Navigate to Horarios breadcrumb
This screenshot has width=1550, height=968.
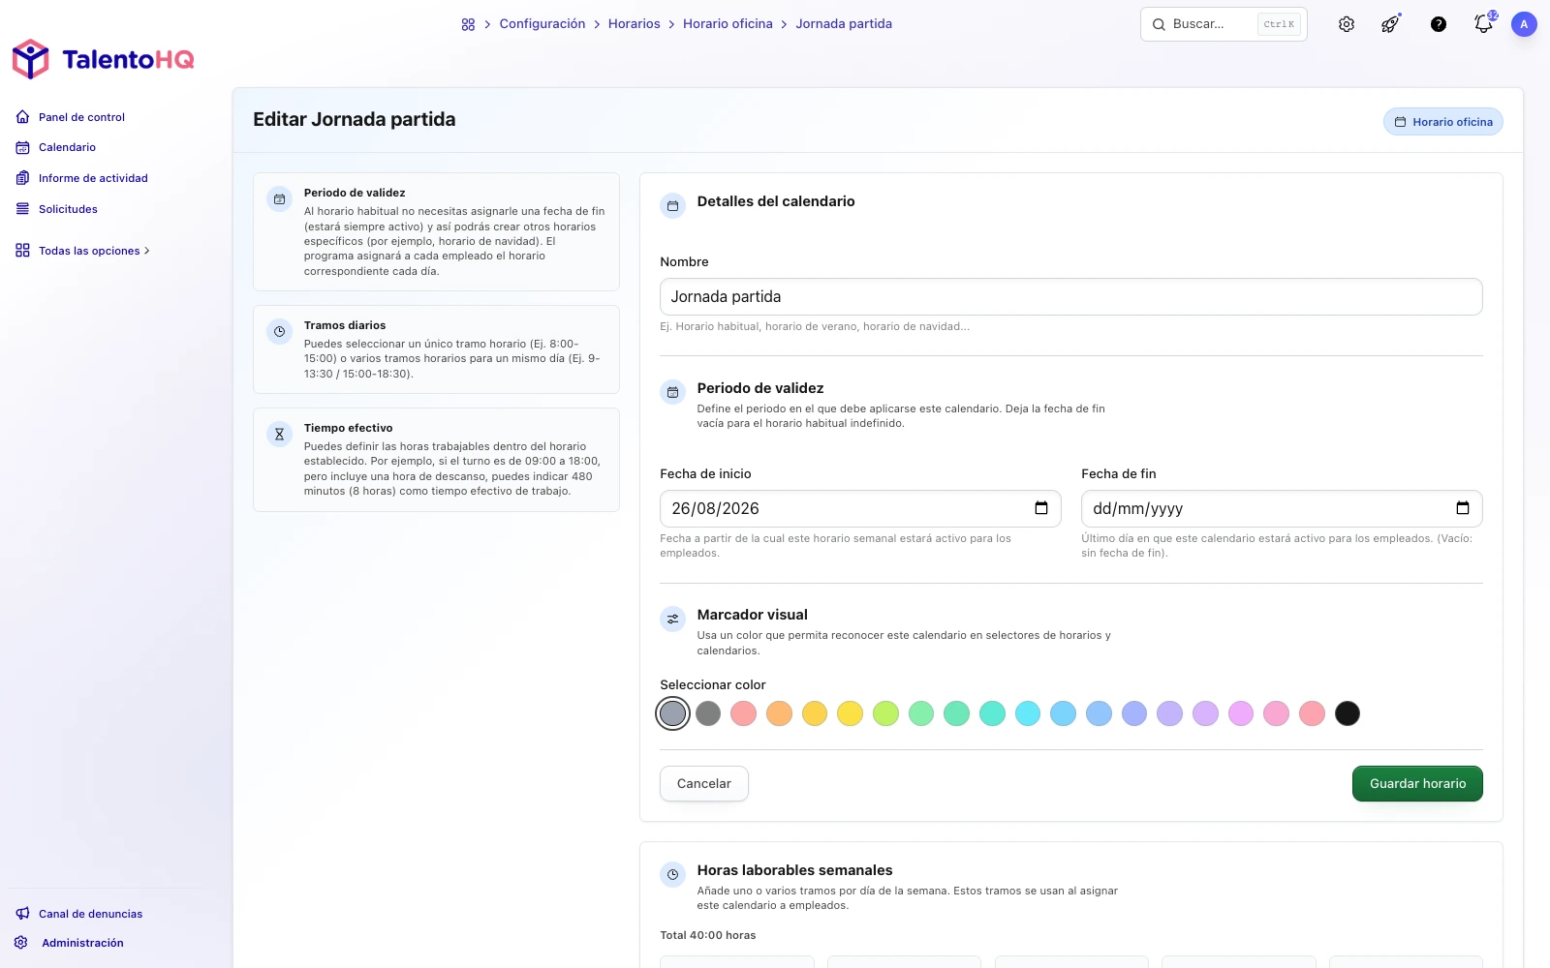click(x=635, y=24)
